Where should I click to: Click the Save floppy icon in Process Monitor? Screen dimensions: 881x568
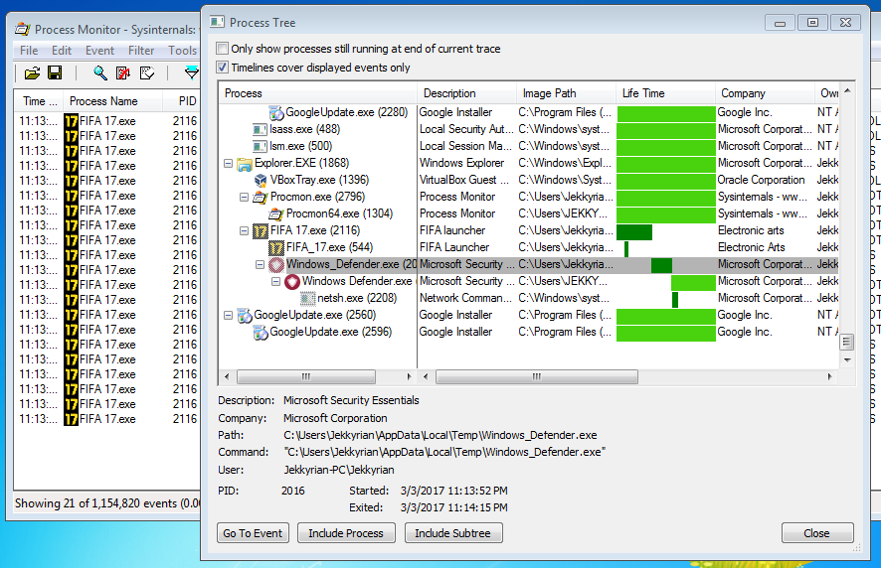55,72
